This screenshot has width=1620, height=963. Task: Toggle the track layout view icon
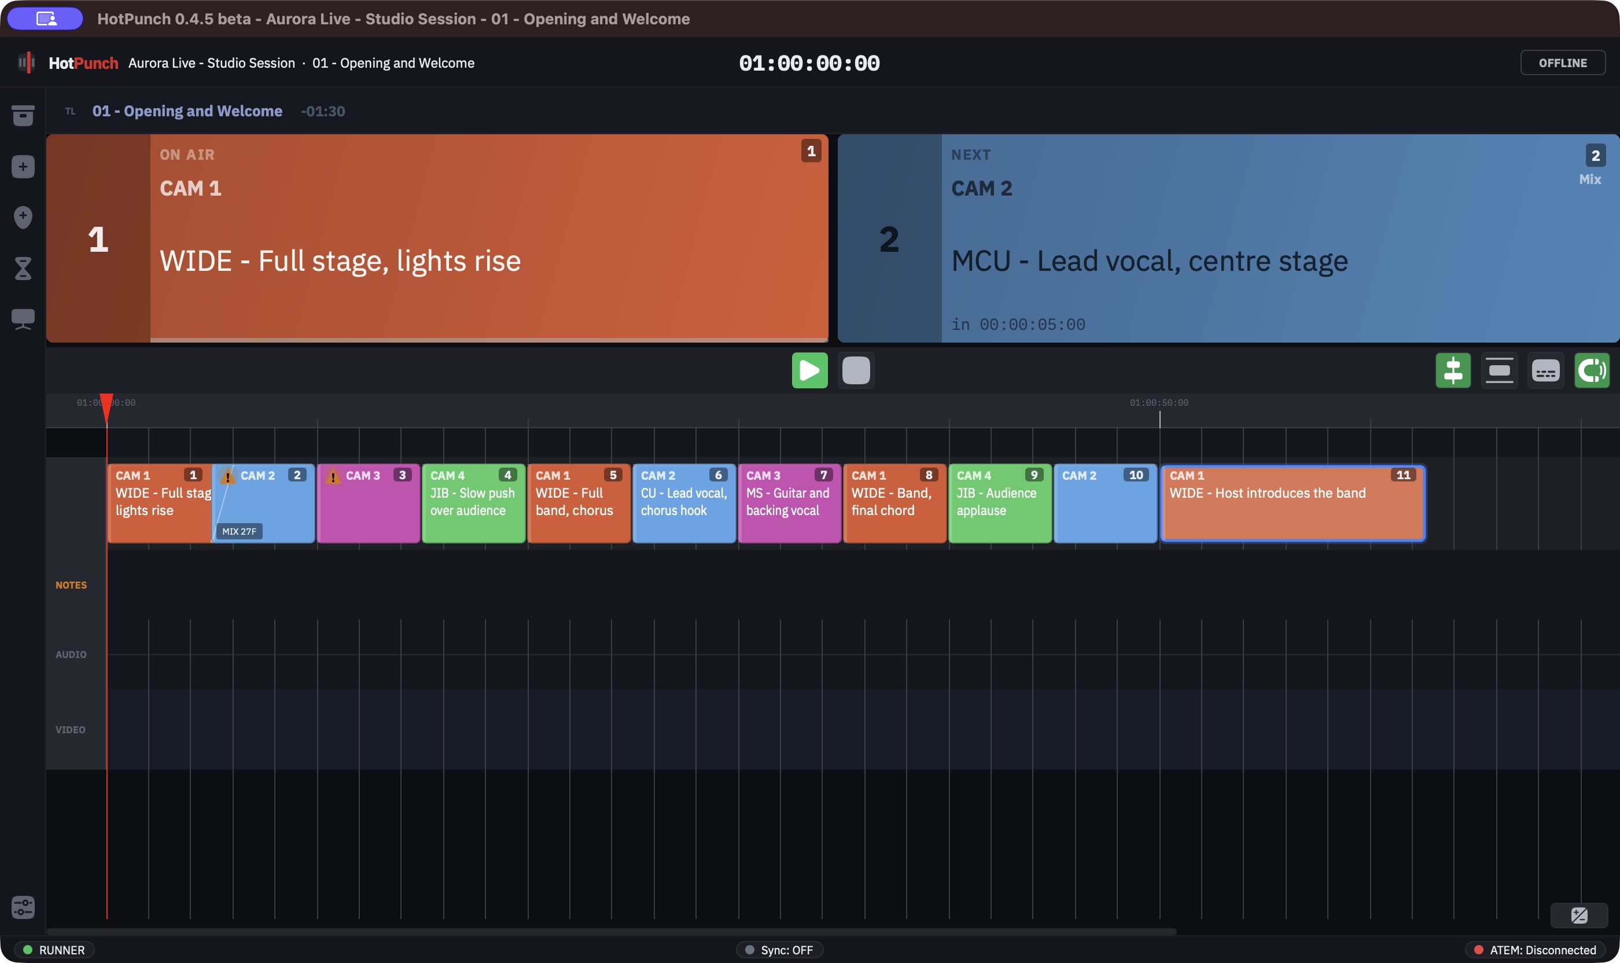click(1499, 370)
